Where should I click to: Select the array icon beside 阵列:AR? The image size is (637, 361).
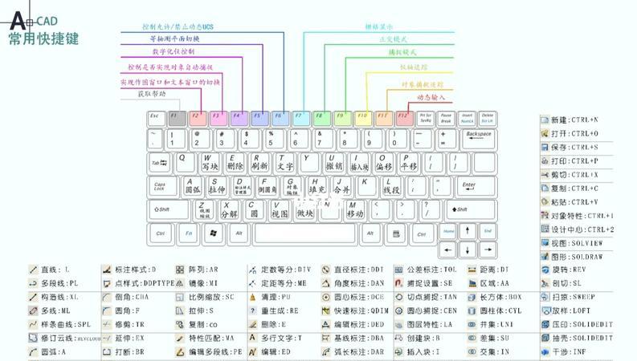(x=180, y=270)
